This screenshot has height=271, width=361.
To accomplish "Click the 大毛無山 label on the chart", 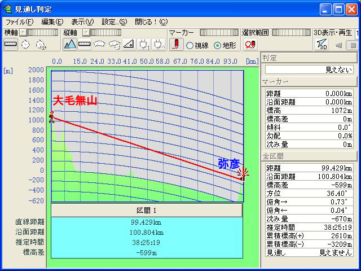I will [x=75, y=100].
